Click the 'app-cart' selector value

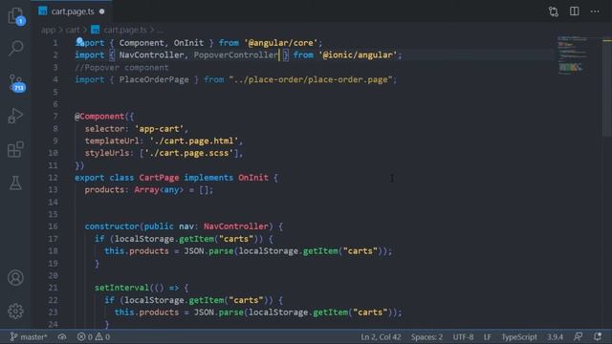click(x=159, y=129)
